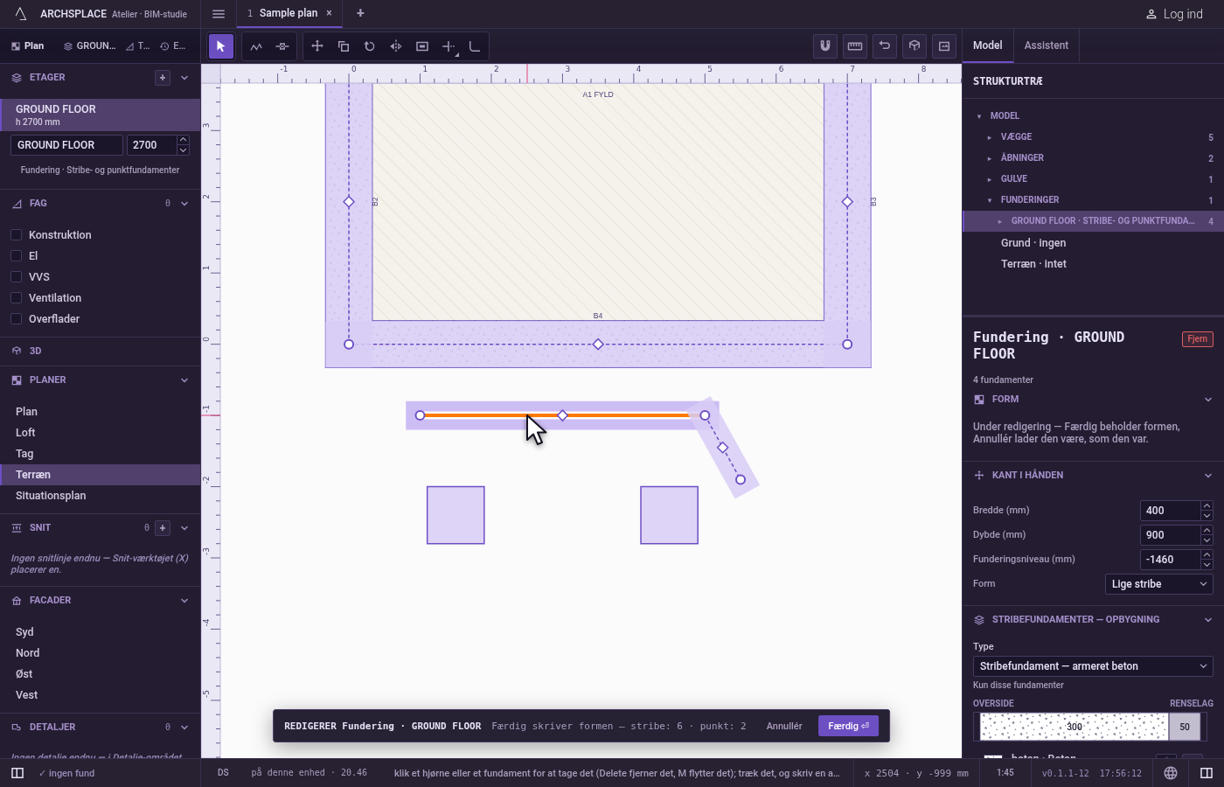Check the Ventilation checkbox
The width and height of the screenshot is (1224, 787).
coord(16,297)
